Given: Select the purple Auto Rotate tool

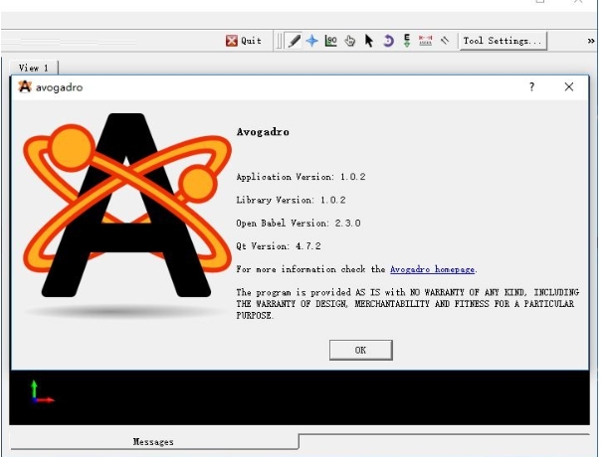Looking at the screenshot, I should click(388, 41).
